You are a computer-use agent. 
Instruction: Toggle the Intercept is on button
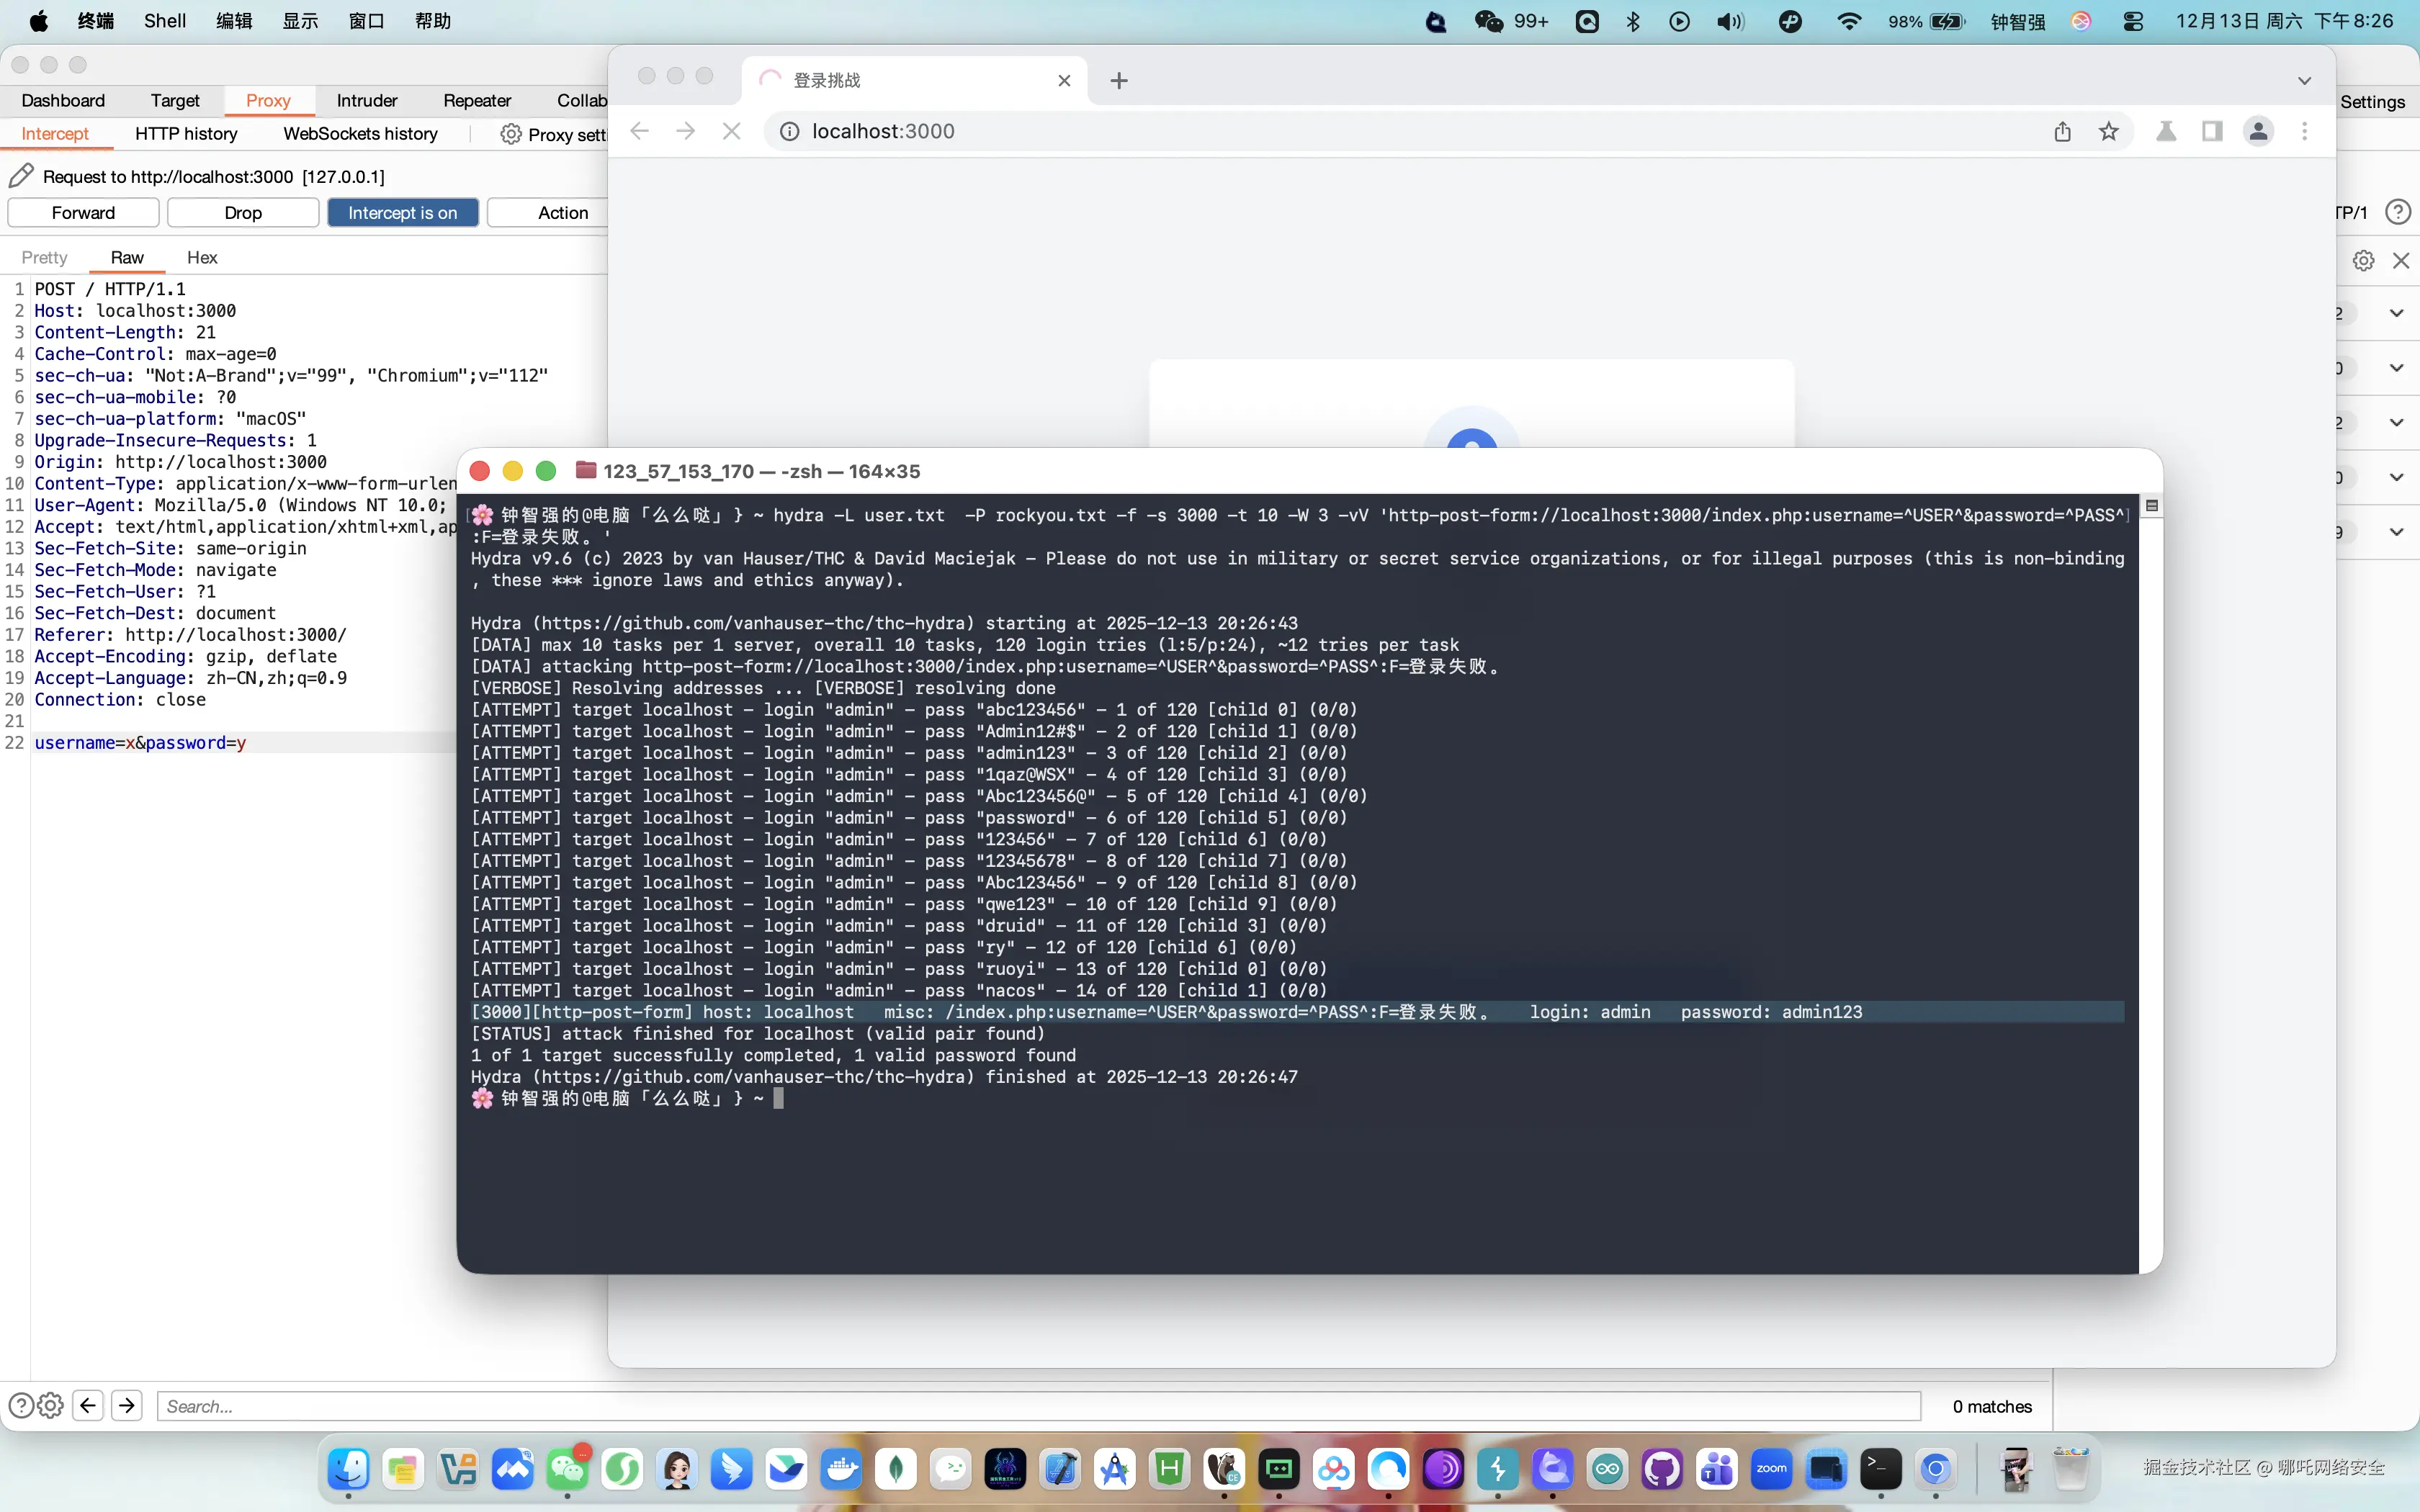point(402,212)
